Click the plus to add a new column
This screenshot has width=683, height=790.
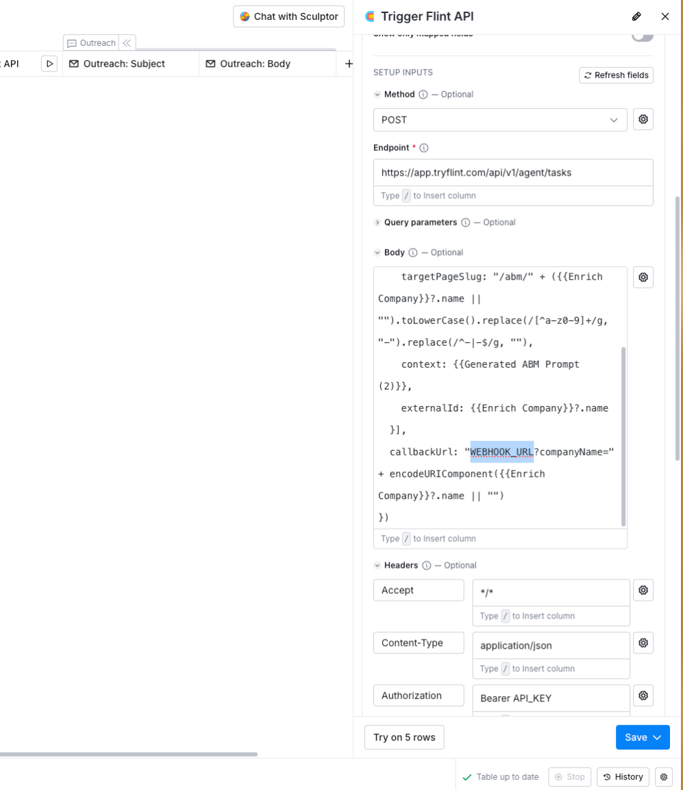tap(349, 63)
